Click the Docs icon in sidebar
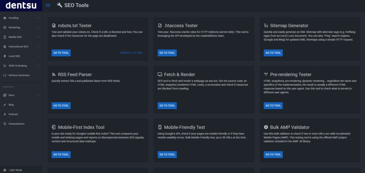 5,95
